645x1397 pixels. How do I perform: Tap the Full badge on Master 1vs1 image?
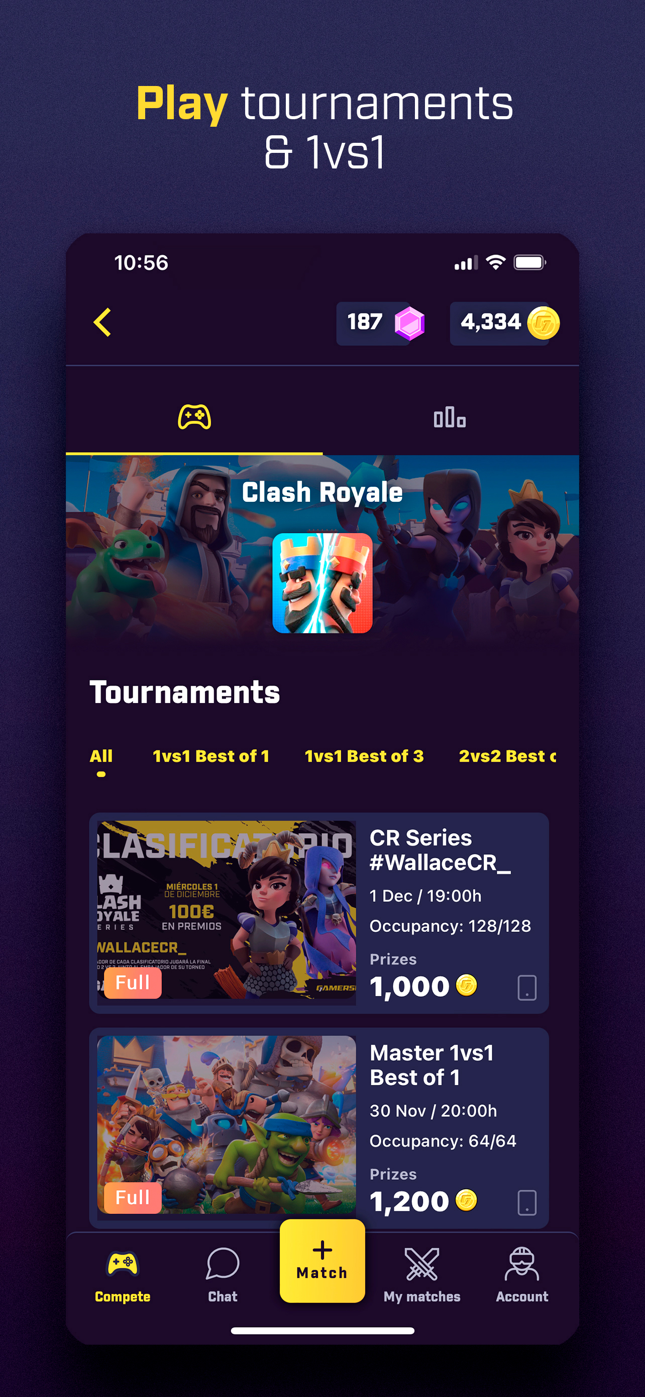[133, 1197]
